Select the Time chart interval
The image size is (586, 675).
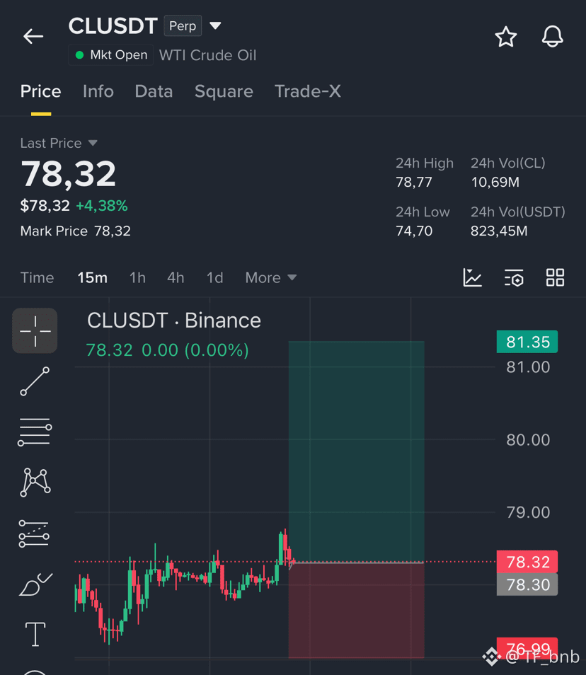(37, 277)
